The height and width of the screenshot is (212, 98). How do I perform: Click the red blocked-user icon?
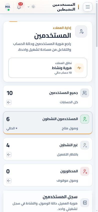tap(85, 171)
